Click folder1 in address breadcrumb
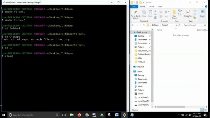210x118 pixels. tap(165, 25)
